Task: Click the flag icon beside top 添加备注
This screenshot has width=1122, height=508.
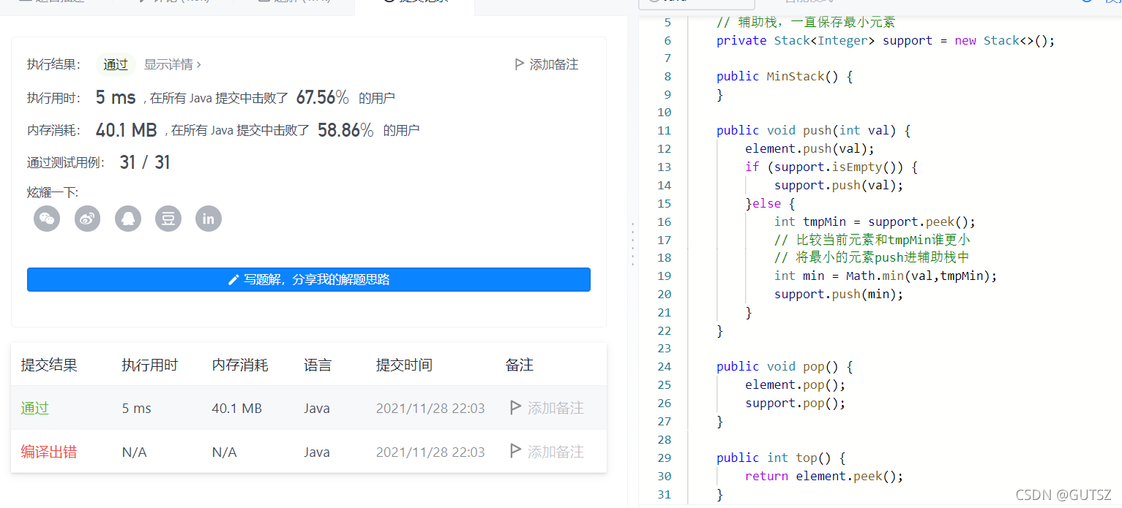Action: 519,64
